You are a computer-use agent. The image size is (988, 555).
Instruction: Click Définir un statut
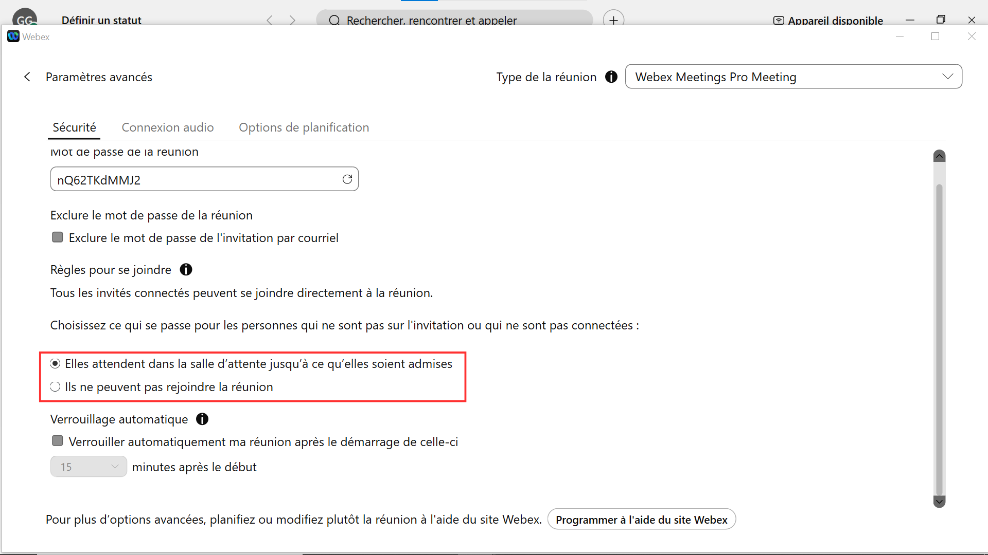(x=101, y=20)
